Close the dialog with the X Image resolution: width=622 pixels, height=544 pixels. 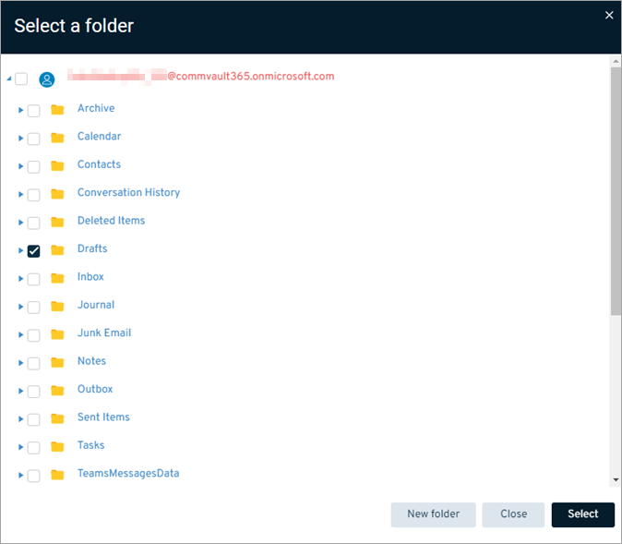click(609, 15)
